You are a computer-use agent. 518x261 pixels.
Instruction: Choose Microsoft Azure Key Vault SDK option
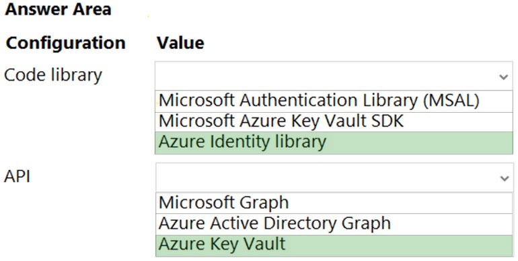(x=334, y=122)
